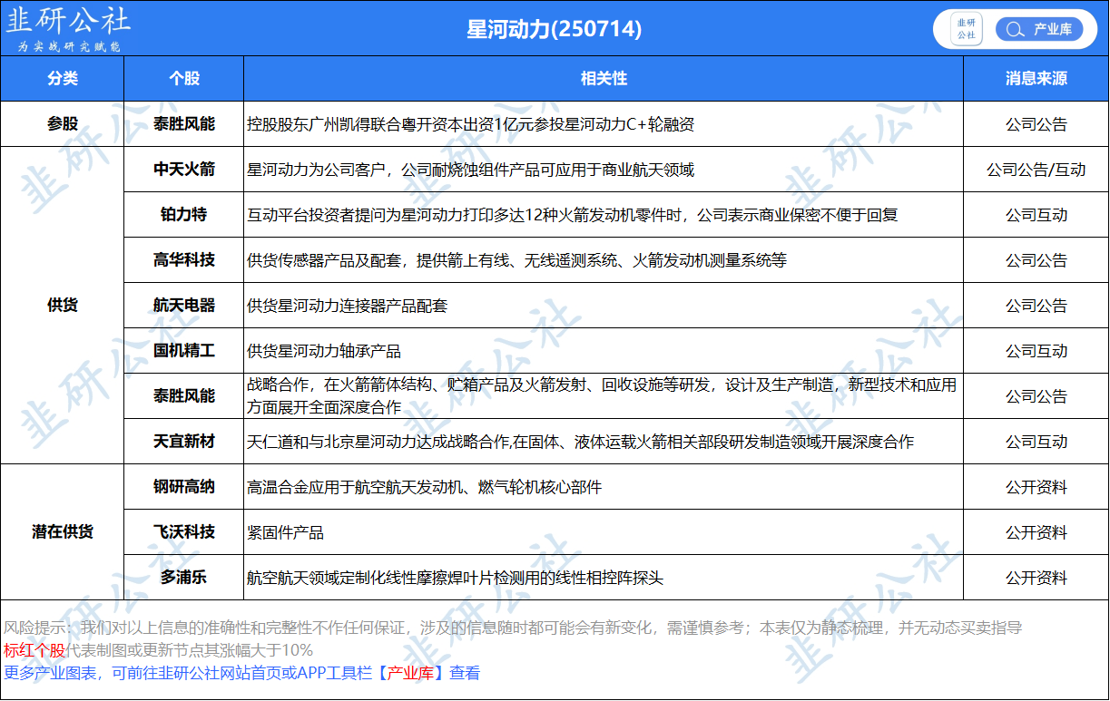Click the 消息来源 column header
Screen dimensions: 1110x701
click(x=1036, y=79)
